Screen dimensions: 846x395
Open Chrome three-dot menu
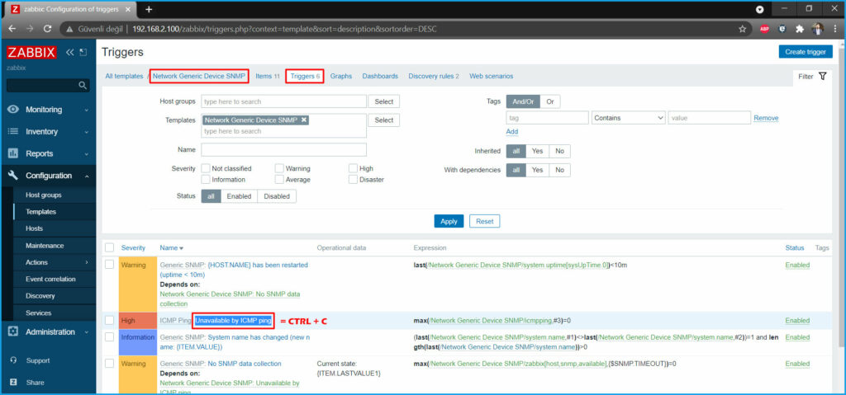click(834, 29)
